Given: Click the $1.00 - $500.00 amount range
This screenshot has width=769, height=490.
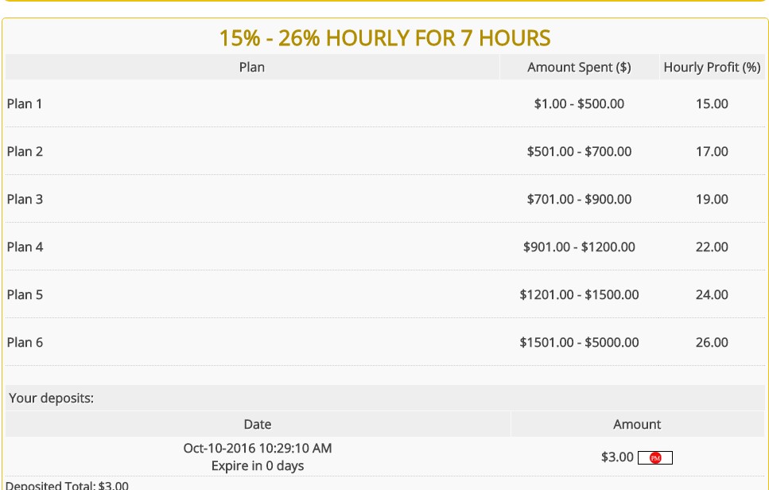Looking at the screenshot, I should pyautogui.click(x=579, y=103).
